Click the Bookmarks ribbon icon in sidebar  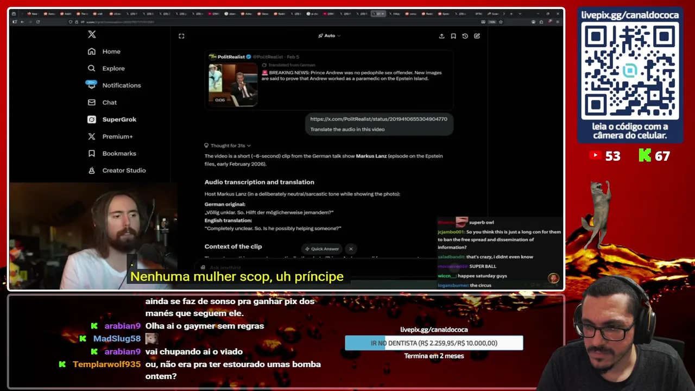click(x=91, y=153)
